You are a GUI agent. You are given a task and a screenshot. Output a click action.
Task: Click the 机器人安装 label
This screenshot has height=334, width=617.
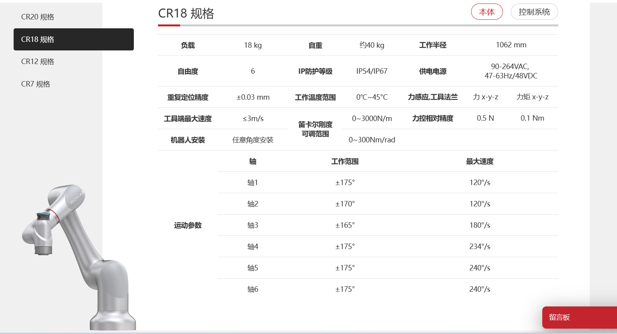[x=188, y=140]
